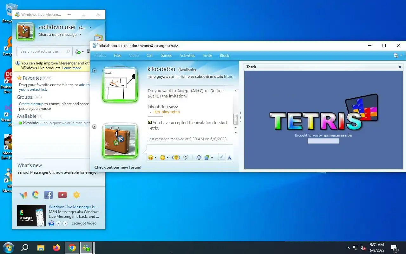406x254 pixels.
Task: Open the emoticon picker smiley icon
Action: (151, 157)
